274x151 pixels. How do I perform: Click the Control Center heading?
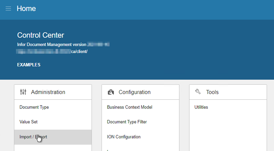tap(40, 35)
